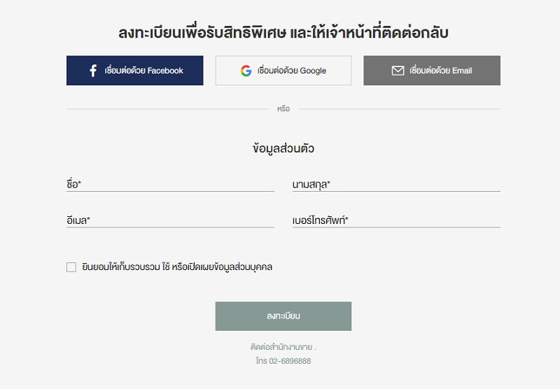Click the ข้อมูลส่วนตัว section heading
This screenshot has height=389, width=560.
[283, 148]
